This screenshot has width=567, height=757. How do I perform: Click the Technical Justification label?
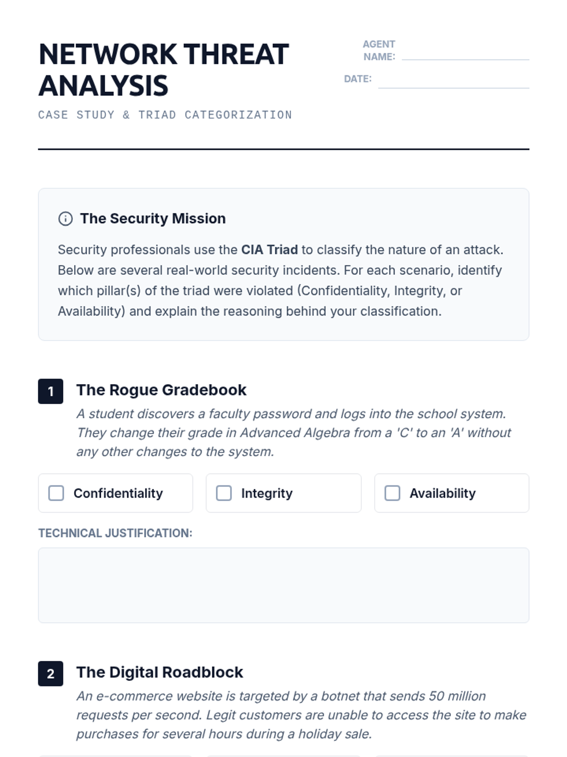pyautogui.click(x=115, y=533)
